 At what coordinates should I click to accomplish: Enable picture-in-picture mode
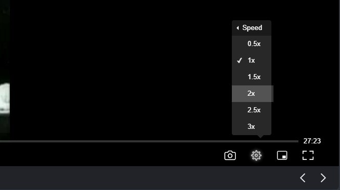(282, 155)
